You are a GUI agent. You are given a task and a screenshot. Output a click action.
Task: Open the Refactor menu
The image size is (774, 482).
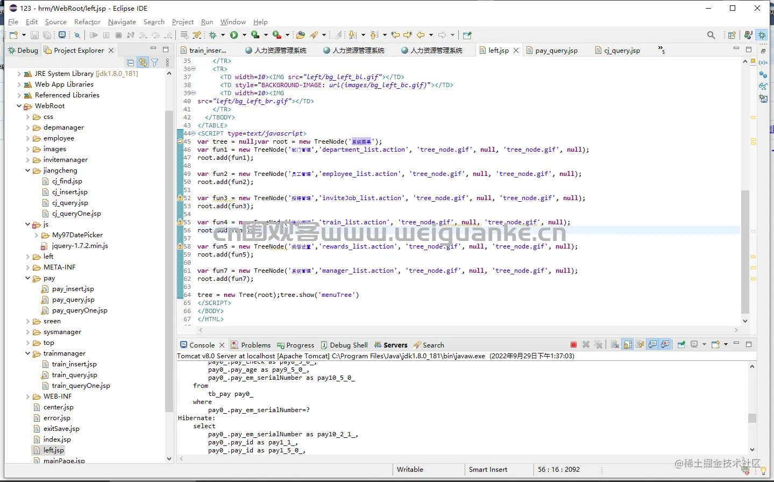[x=87, y=22]
